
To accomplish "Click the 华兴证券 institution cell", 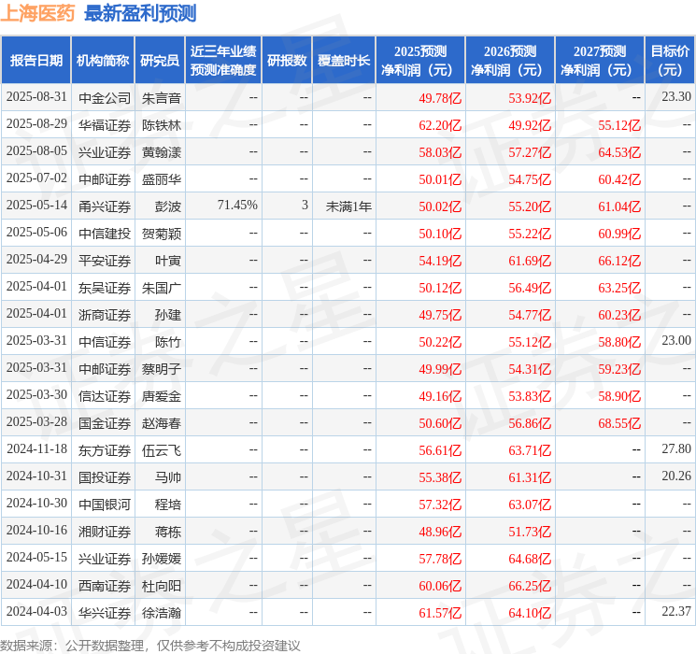I will pyautogui.click(x=105, y=612).
